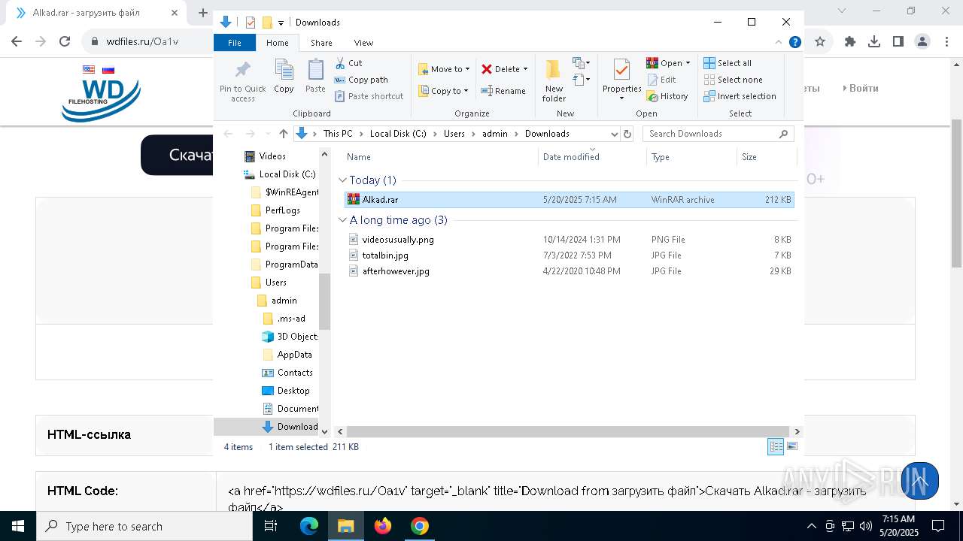Image resolution: width=963 pixels, height=541 pixels.
Task: Open the recent locations dropdown
Action: click(x=266, y=134)
